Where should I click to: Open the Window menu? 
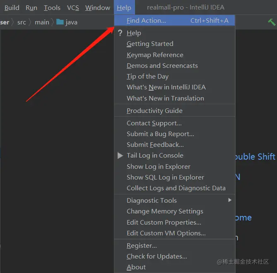[98, 7]
